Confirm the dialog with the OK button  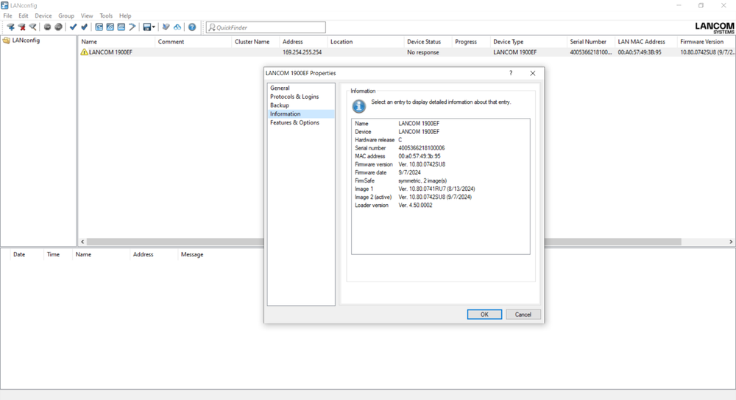[484, 315]
